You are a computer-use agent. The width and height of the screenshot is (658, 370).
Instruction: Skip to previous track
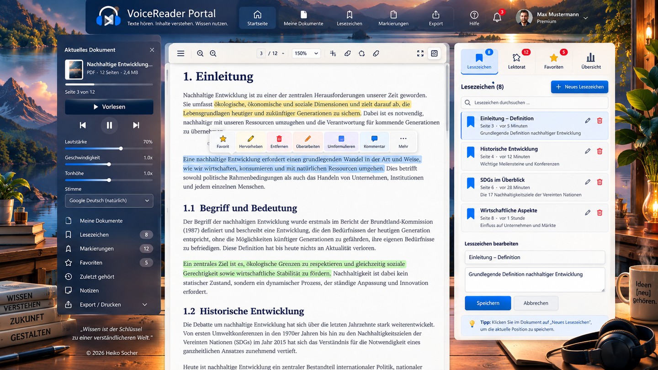tap(83, 125)
